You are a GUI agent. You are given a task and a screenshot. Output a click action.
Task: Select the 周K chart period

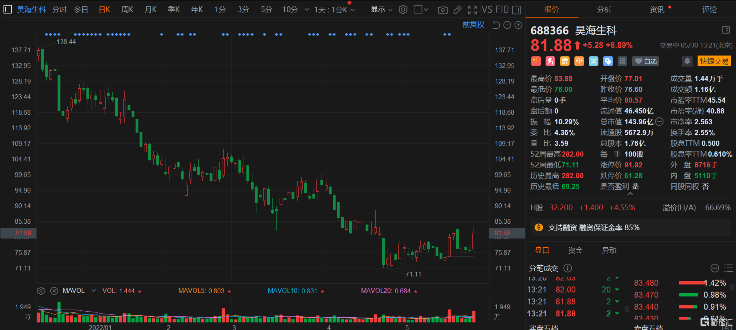pyautogui.click(x=127, y=9)
